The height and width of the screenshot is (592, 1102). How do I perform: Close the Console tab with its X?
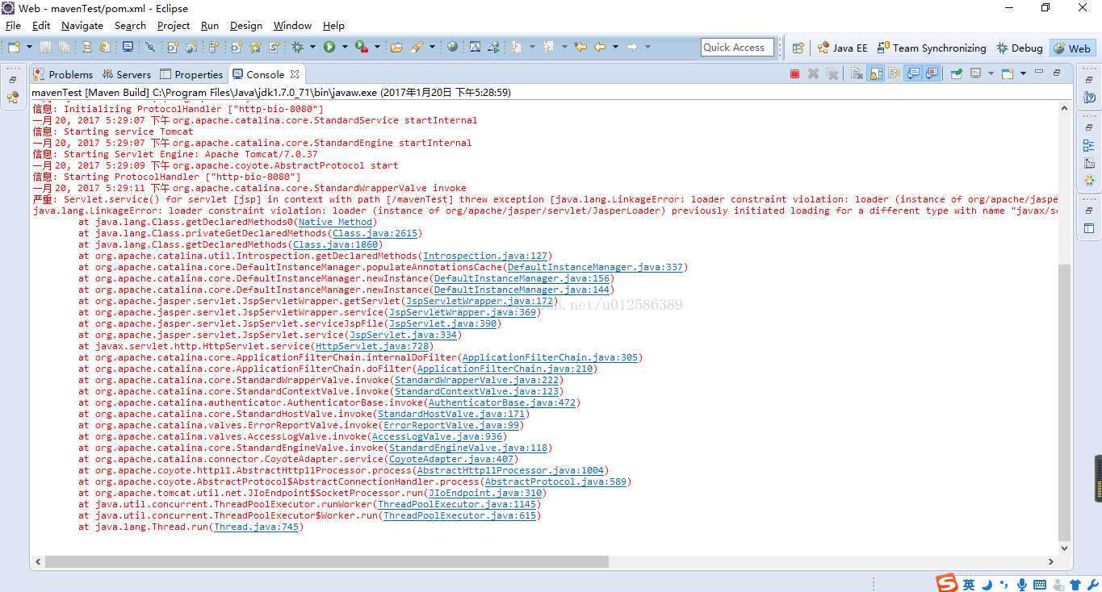click(295, 73)
